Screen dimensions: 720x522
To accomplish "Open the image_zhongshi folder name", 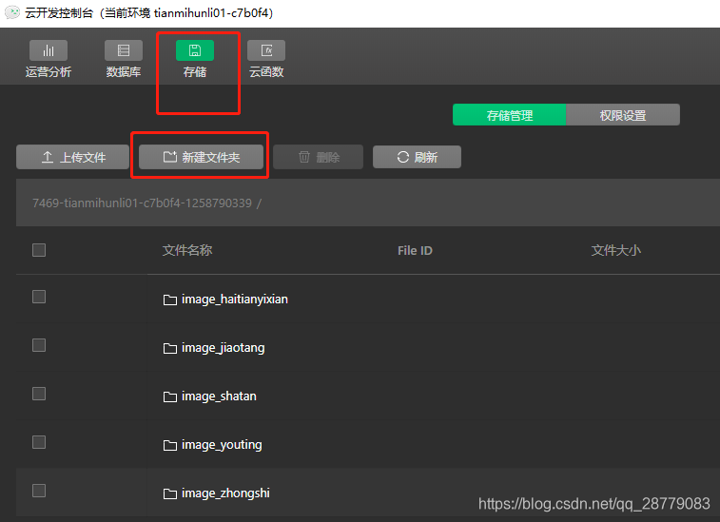I will (225, 493).
